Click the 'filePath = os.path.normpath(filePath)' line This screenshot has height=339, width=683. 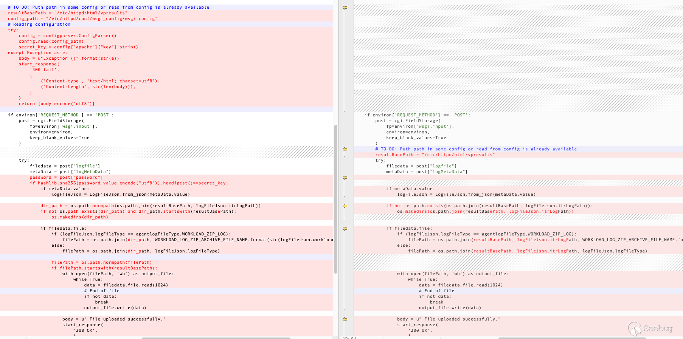(x=101, y=262)
